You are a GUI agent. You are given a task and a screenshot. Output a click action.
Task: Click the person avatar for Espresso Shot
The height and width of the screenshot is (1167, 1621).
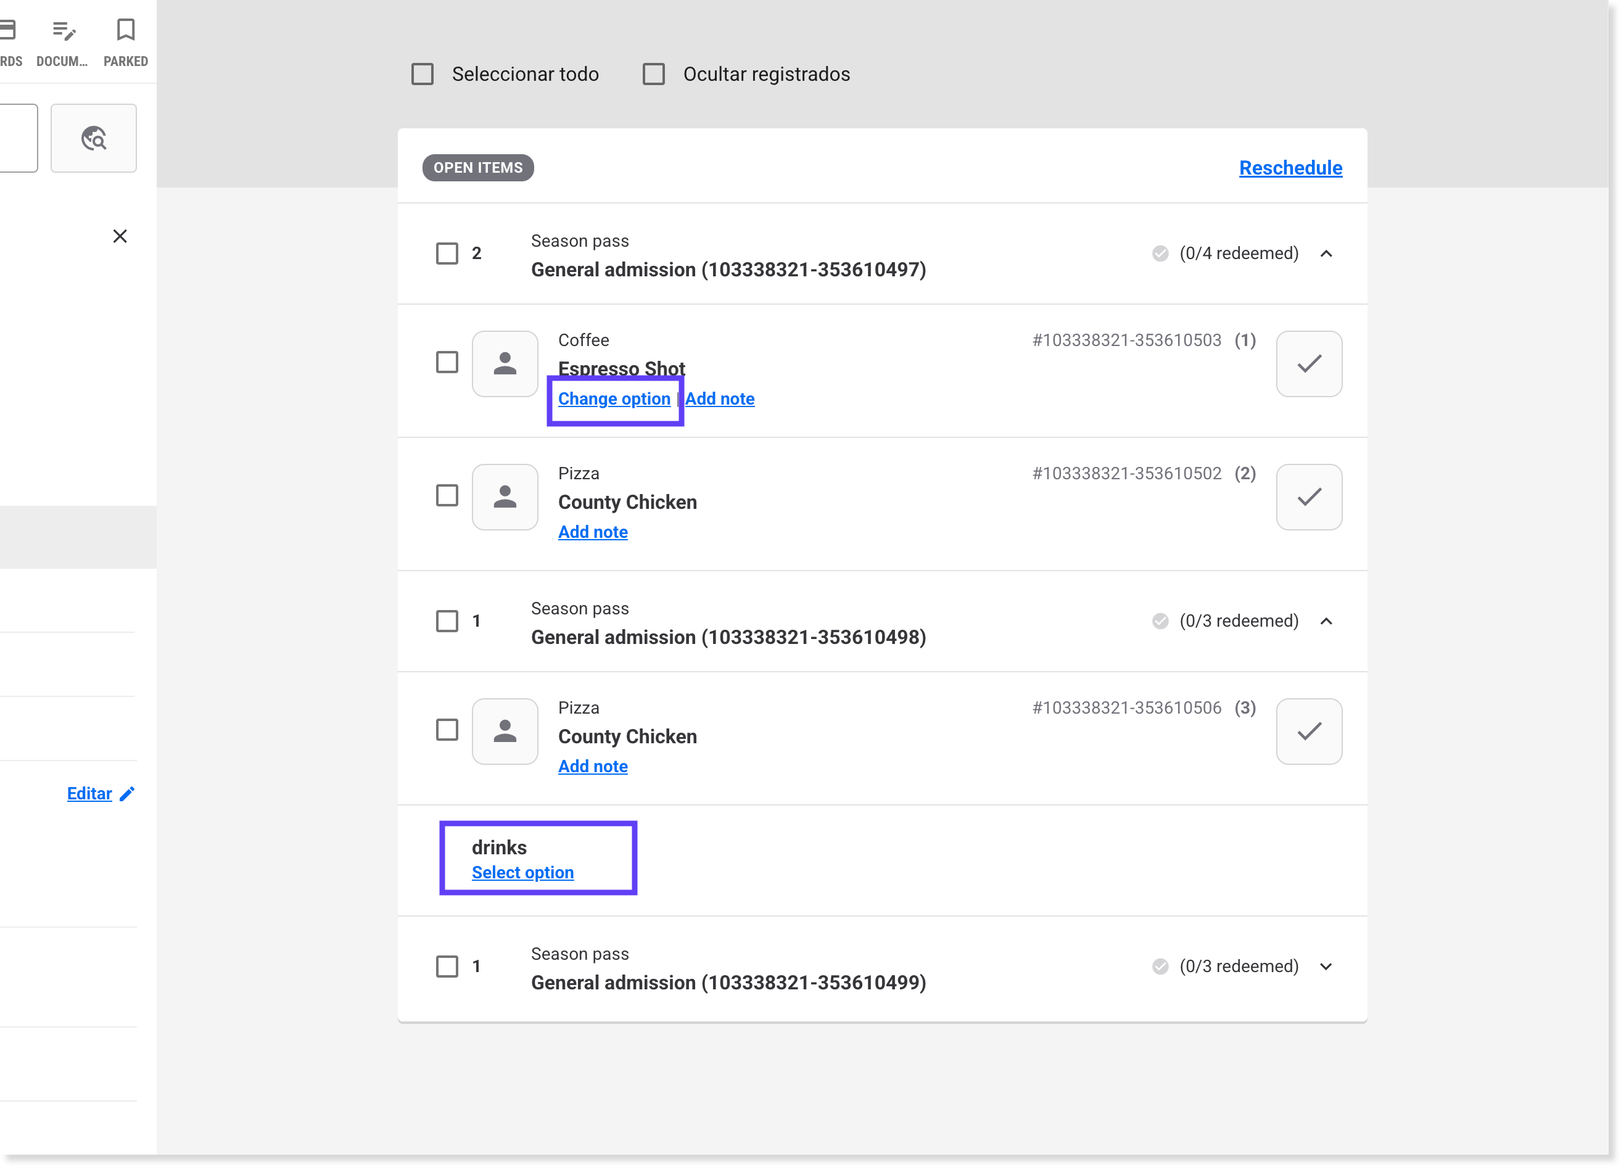tap(505, 364)
